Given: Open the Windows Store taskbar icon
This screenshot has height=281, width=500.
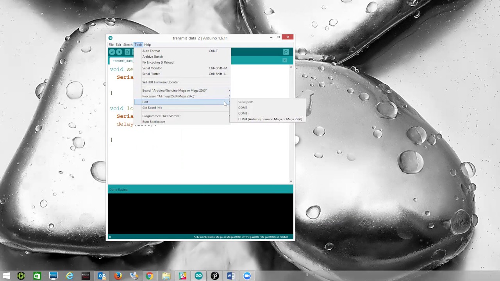Looking at the screenshot, I should (37, 276).
